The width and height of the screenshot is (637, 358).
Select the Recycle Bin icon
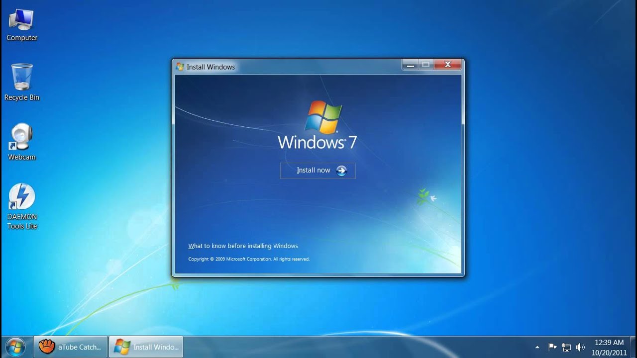pos(22,83)
